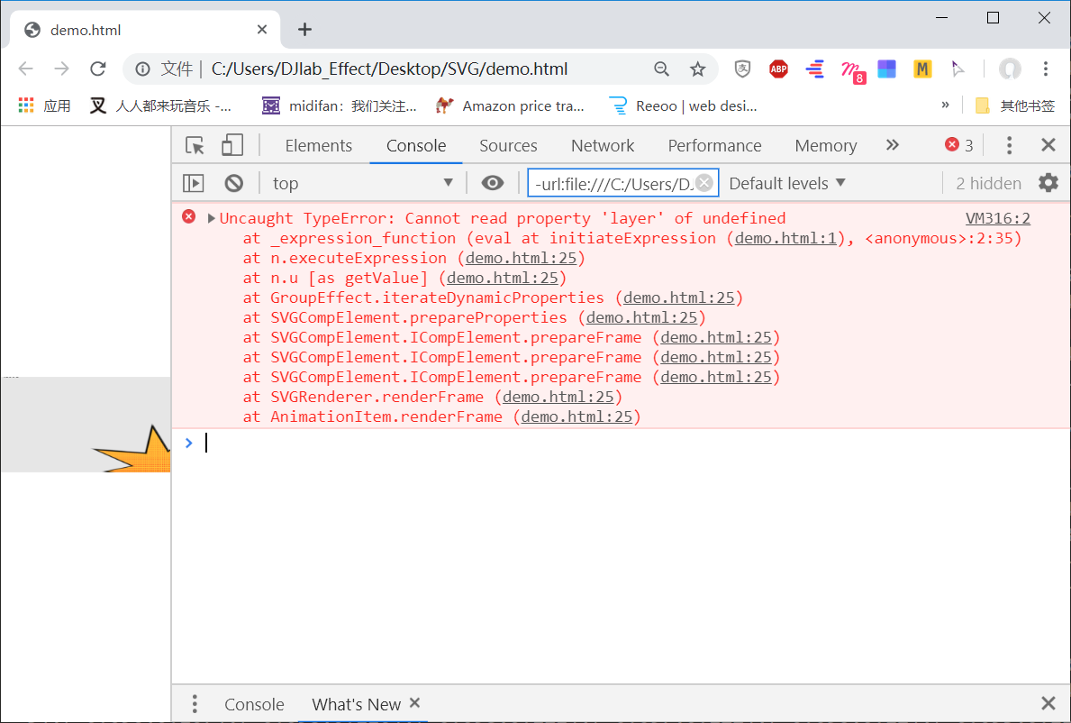Viewport: 1071px width, 723px height.
Task: Open the Chrome main menu
Action: (1046, 69)
